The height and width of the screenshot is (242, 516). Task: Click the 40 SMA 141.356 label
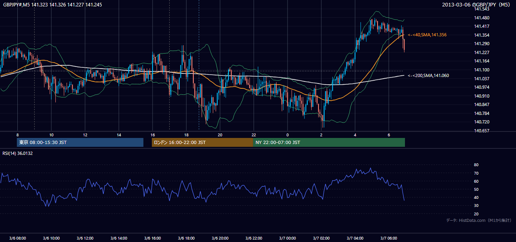[427, 35]
